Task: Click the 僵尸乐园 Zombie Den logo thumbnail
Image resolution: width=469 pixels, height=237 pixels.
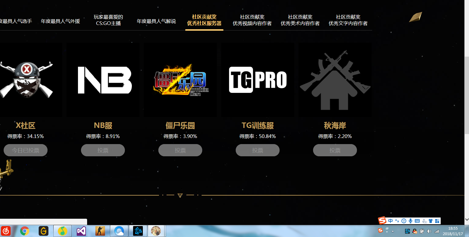Action: tap(180, 80)
